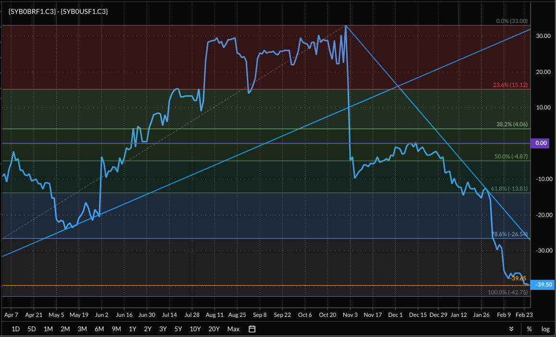
Task: Show Max available history
Action: click(233, 329)
